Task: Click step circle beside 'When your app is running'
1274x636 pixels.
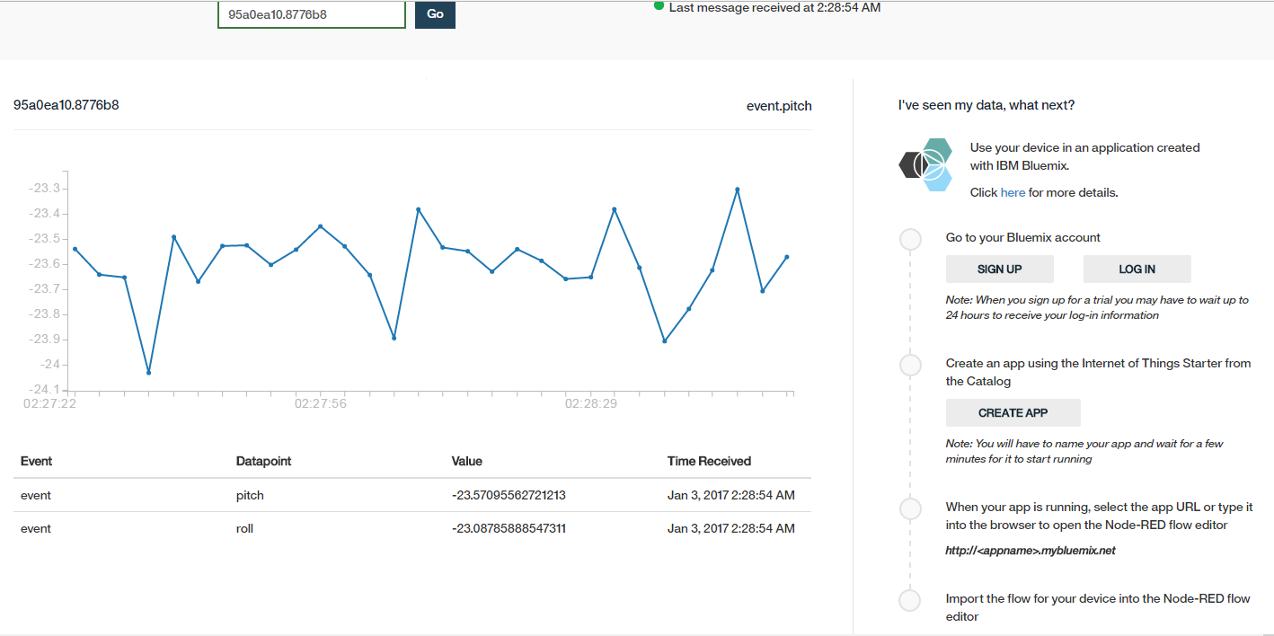Action: pos(910,508)
